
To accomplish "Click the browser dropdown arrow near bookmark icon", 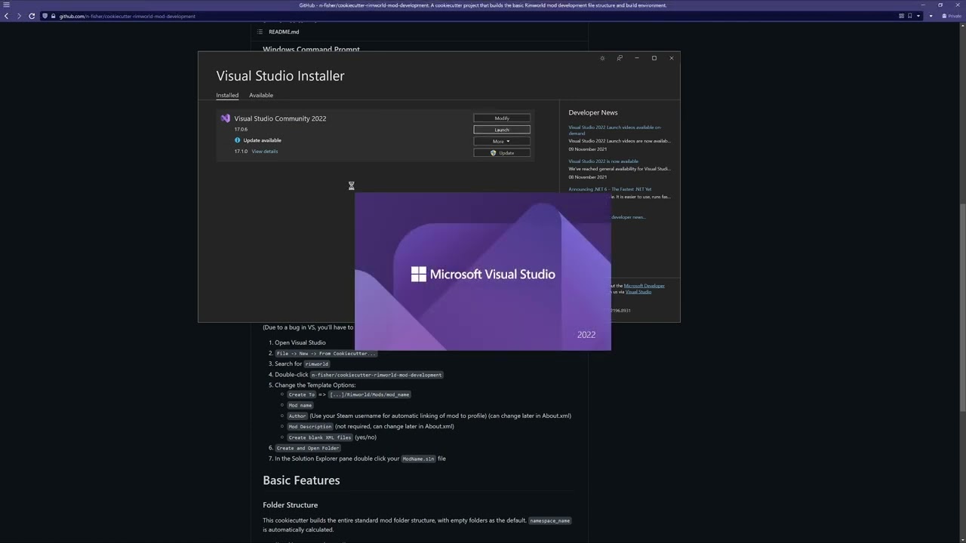I will (918, 16).
